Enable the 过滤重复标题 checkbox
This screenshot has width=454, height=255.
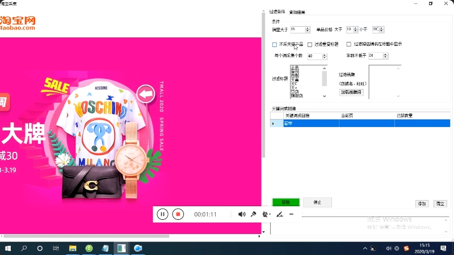coord(310,45)
